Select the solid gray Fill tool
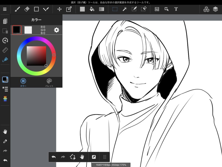Image resolution: width=222 pixels, height=167 pixels. click(82, 9)
